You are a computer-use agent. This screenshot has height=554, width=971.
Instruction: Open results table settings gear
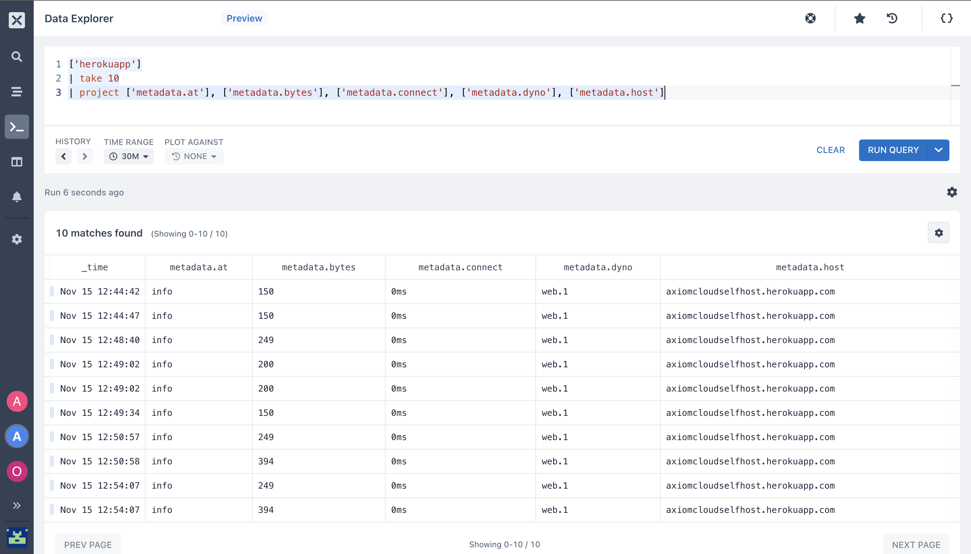(x=939, y=233)
